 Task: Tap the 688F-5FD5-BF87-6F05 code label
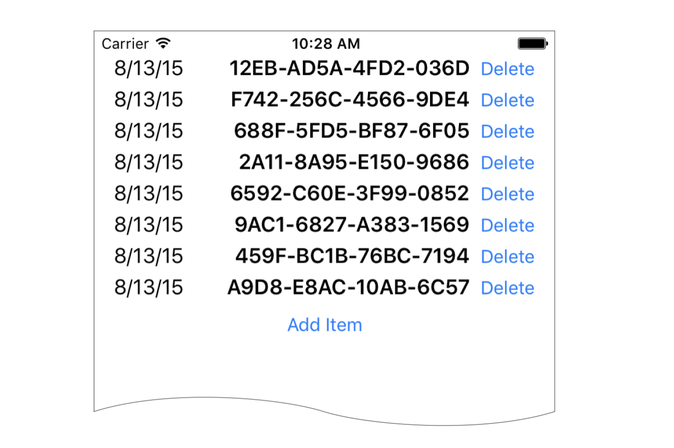pyautogui.click(x=351, y=131)
